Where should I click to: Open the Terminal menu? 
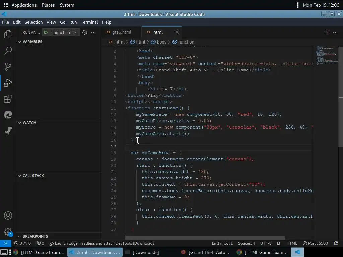click(x=89, y=22)
